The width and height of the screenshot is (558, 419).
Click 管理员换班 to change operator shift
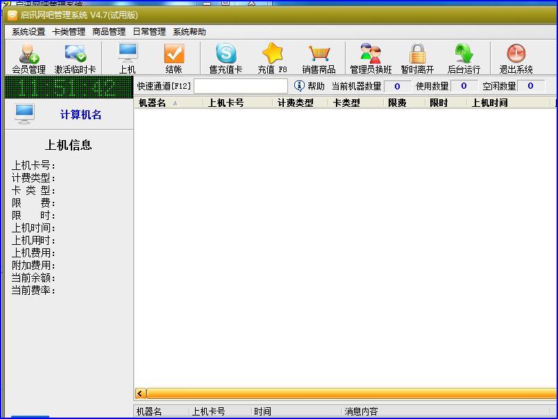[x=371, y=58]
